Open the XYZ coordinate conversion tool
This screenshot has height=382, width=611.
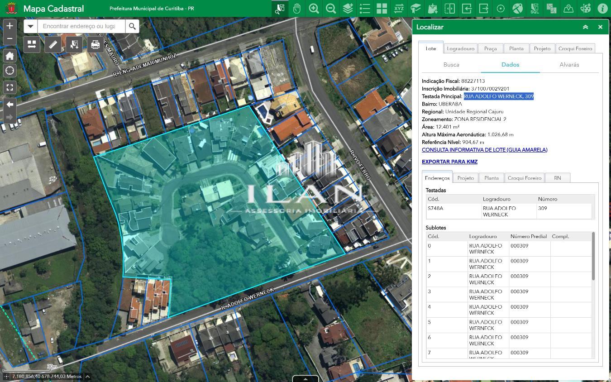tap(399, 8)
